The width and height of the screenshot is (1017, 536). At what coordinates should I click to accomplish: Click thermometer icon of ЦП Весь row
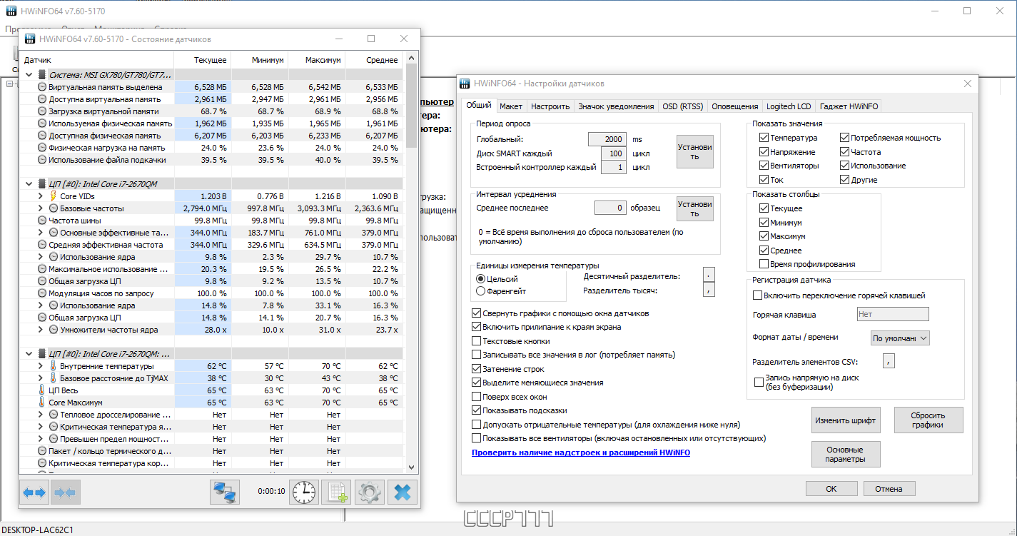(x=42, y=390)
